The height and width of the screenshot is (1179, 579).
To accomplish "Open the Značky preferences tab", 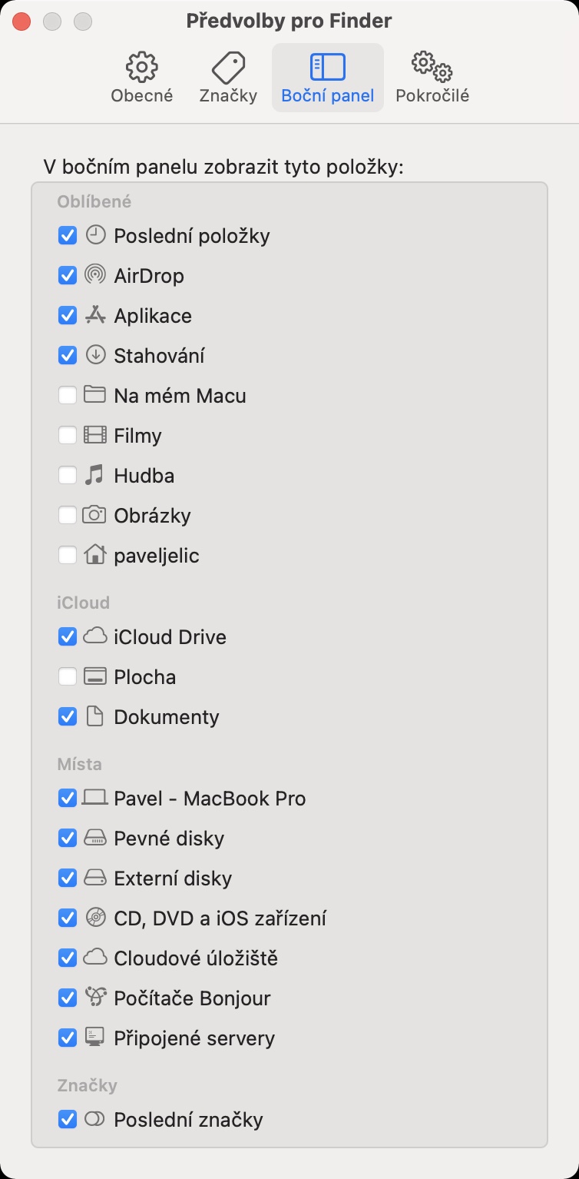I will [228, 78].
